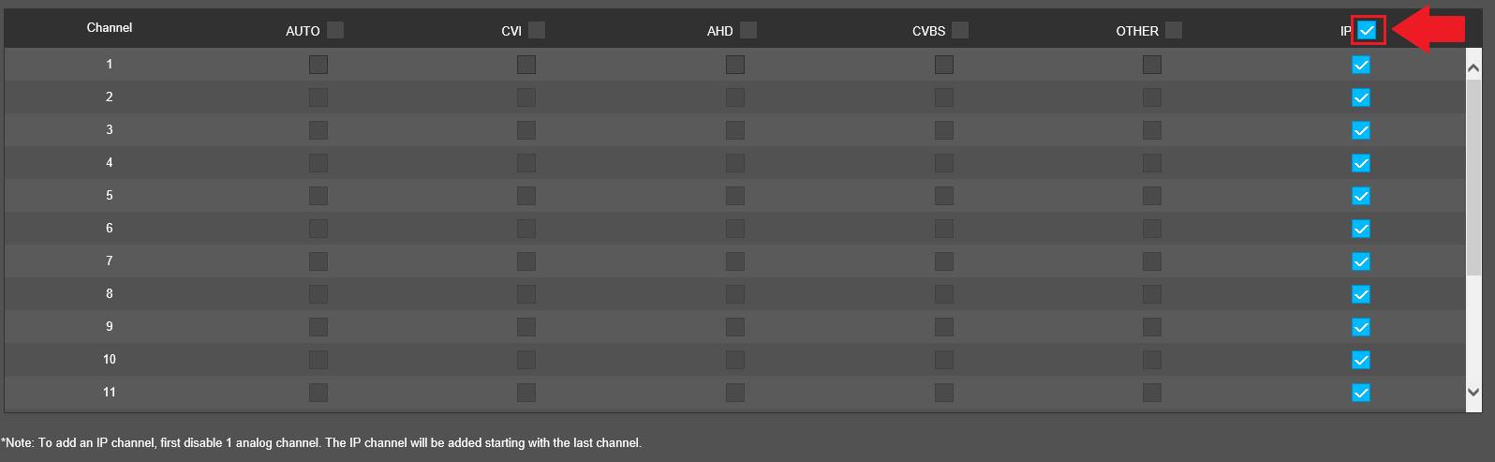Image resolution: width=1495 pixels, height=462 pixels.
Task: Click the Channel column header
Action: click(110, 28)
